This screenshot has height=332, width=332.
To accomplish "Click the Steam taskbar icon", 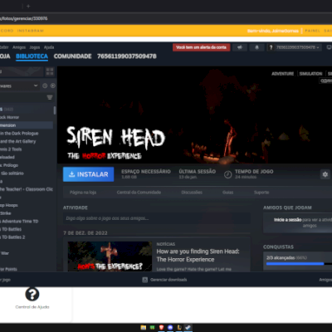I will click(x=188, y=328).
